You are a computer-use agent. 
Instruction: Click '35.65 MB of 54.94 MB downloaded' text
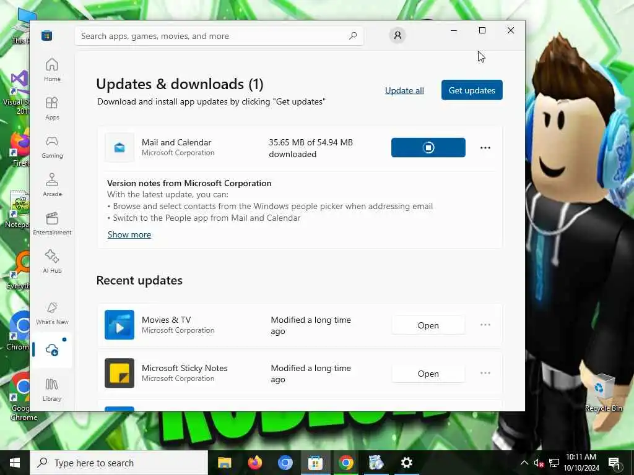311,148
